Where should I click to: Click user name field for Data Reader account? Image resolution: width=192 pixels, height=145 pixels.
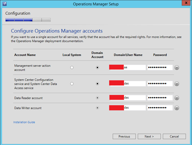coord(128,98)
